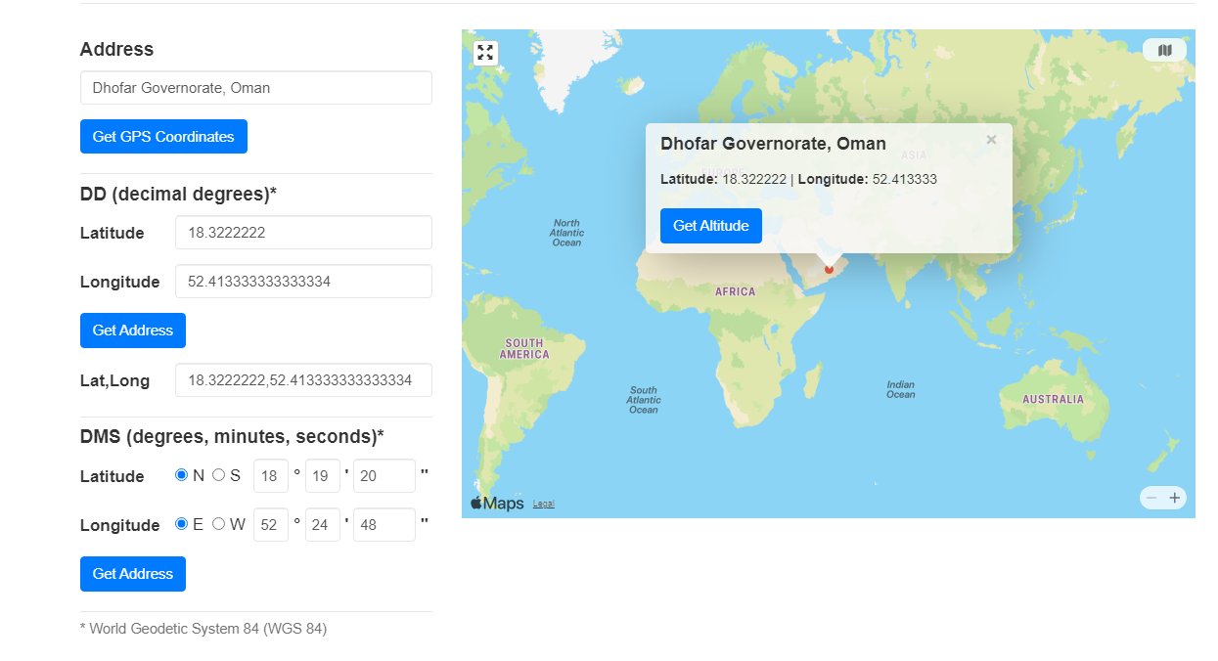Click the South Atlantic Ocean label
Viewport: 1218px width, 661px height.
tap(644, 400)
